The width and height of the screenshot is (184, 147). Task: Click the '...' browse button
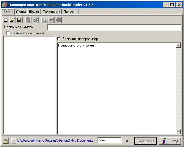pyautogui.click(x=14, y=141)
